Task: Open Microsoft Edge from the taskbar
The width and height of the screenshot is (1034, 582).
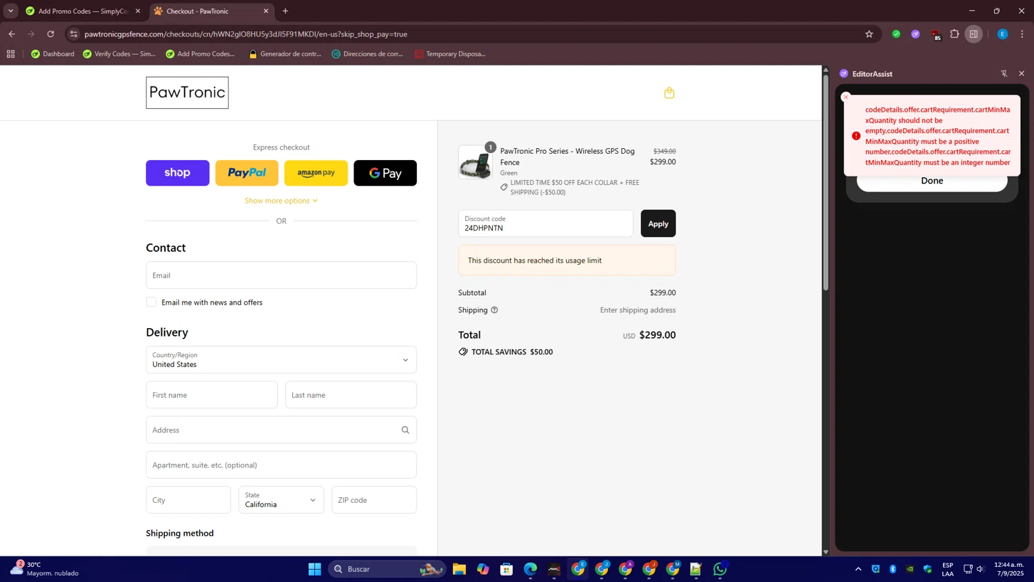Action: (x=530, y=569)
